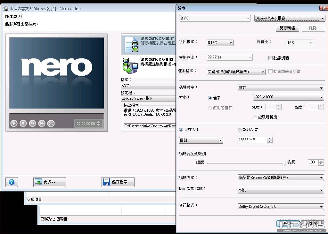Viewport: 328px width, 234px height.
Task: Click the 18886 MB target size field
Action: click(253, 140)
